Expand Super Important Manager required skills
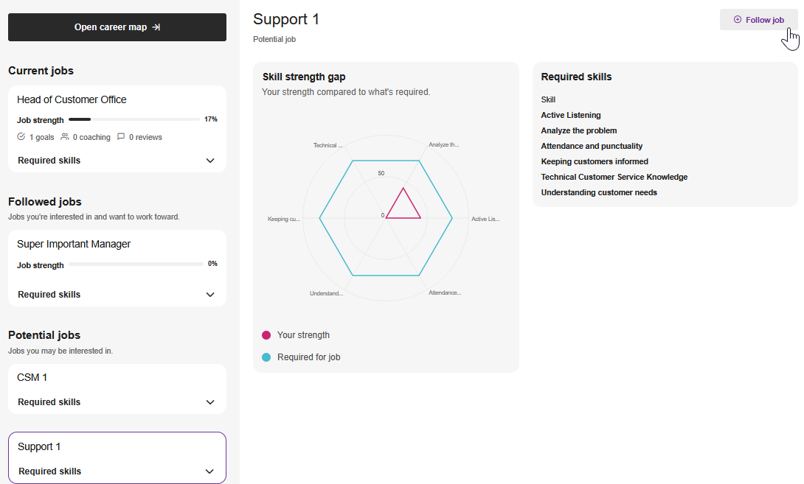 [210, 295]
